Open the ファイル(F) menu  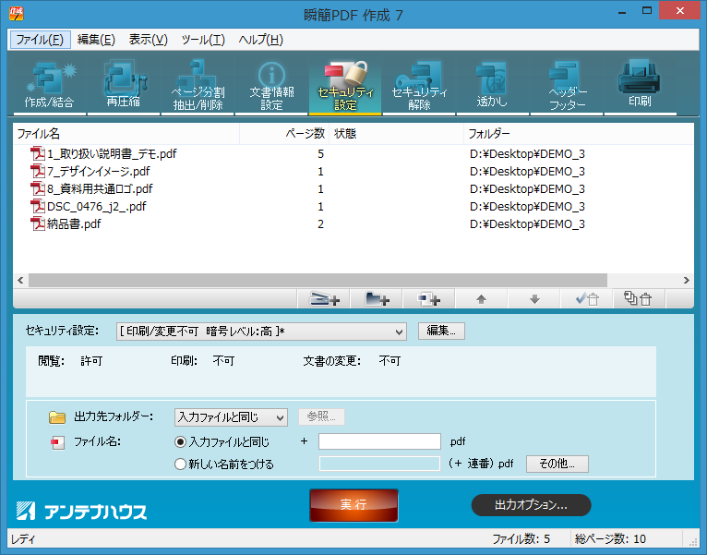(40, 40)
